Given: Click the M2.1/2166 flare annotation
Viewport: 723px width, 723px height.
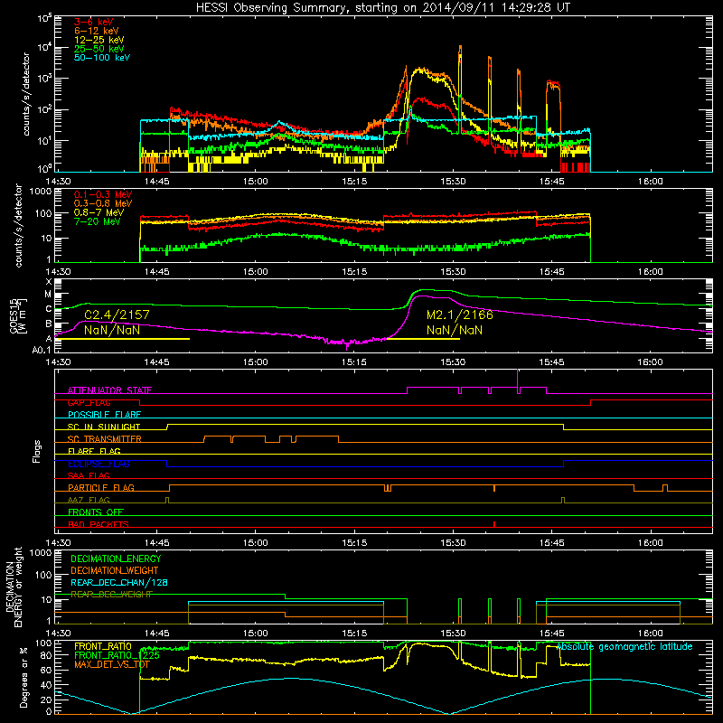Looking at the screenshot, I should [x=460, y=315].
